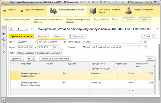Open sections grid menu in sidebar
161x103 pixels.
point(4,28)
